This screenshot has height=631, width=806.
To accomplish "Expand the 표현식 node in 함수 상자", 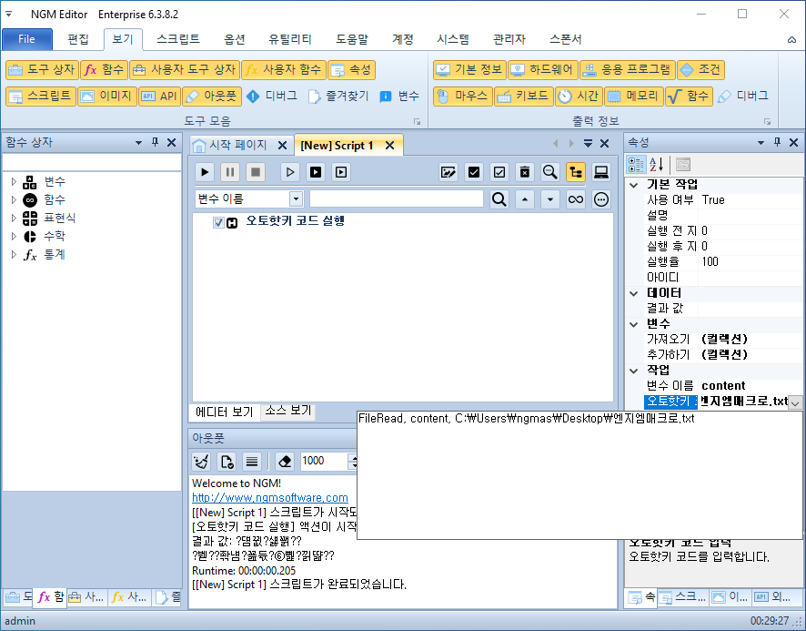I will (15, 218).
